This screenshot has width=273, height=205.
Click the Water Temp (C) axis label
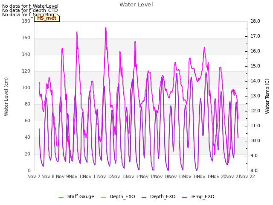click(267, 96)
